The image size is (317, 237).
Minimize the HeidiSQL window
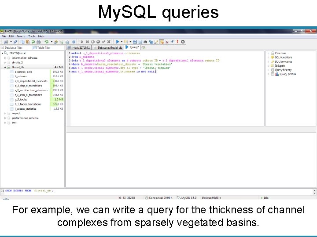[x=296, y=31]
